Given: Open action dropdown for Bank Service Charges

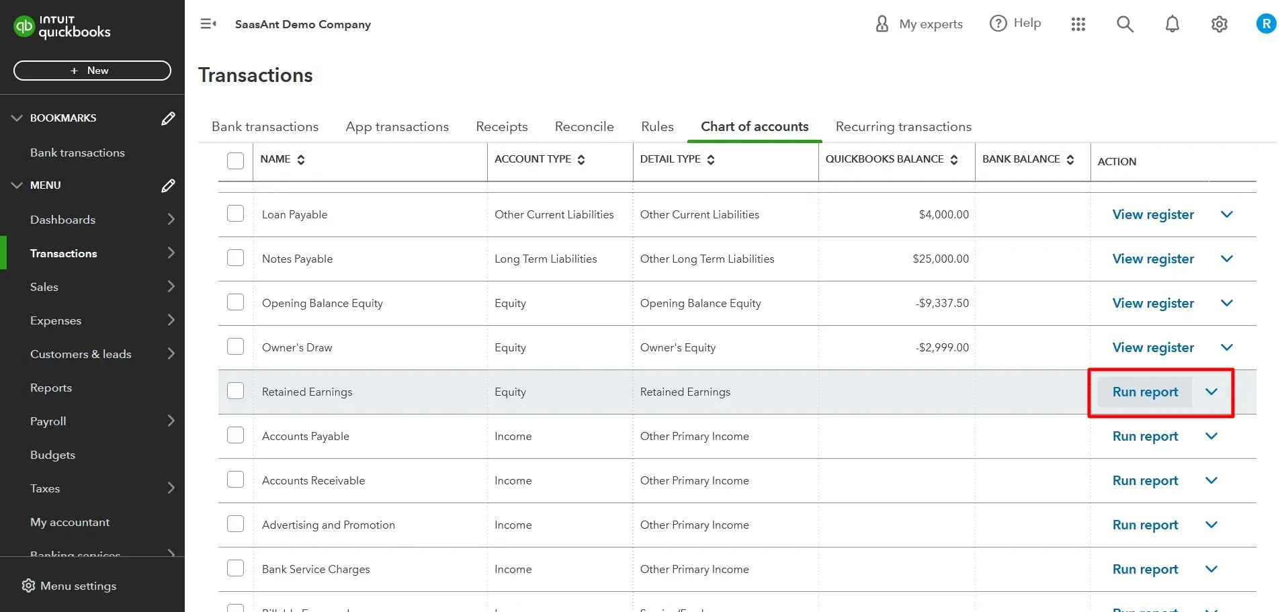Looking at the screenshot, I should point(1211,569).
